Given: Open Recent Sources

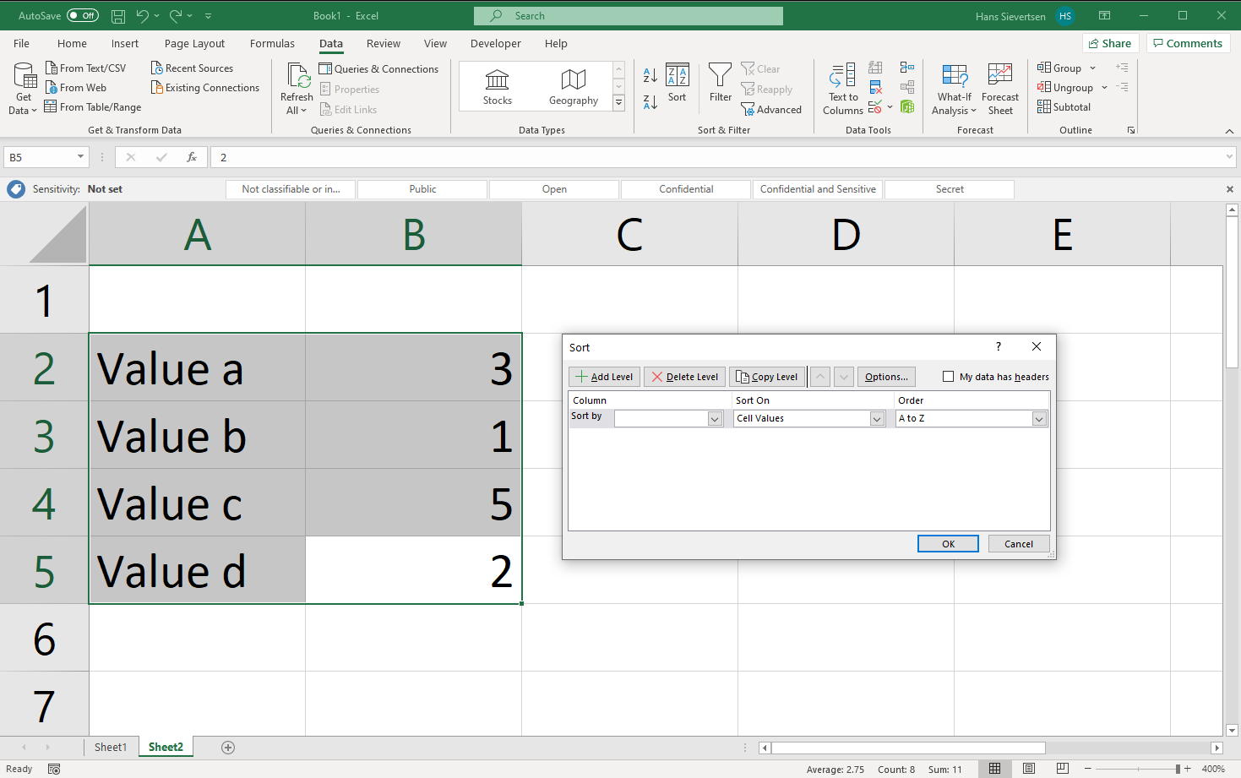Looking at the screenshot, I should pos(192,68).
